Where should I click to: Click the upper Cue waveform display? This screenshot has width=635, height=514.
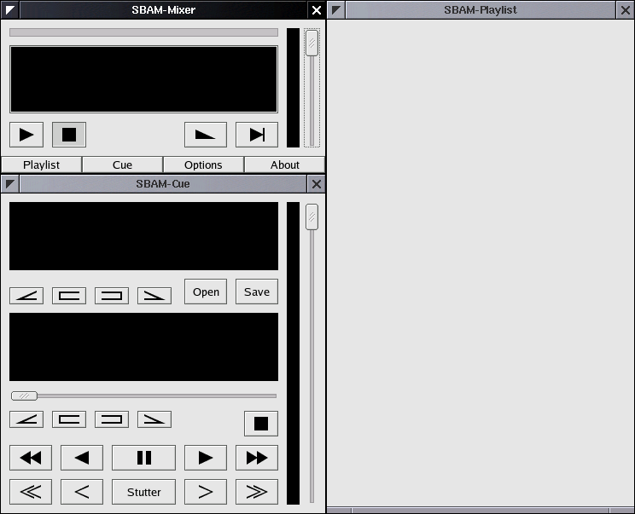143,236
